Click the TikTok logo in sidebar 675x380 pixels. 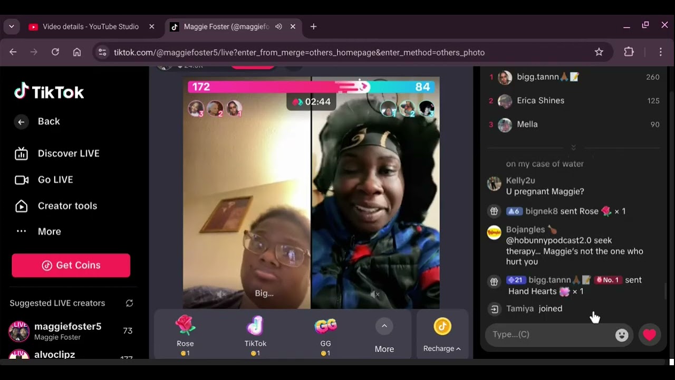point(49,92)
